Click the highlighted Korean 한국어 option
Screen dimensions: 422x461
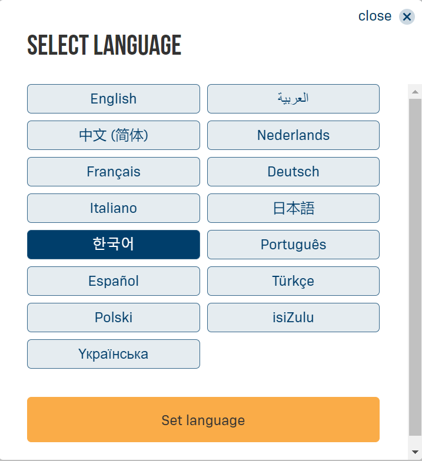[x=114, y=245]
